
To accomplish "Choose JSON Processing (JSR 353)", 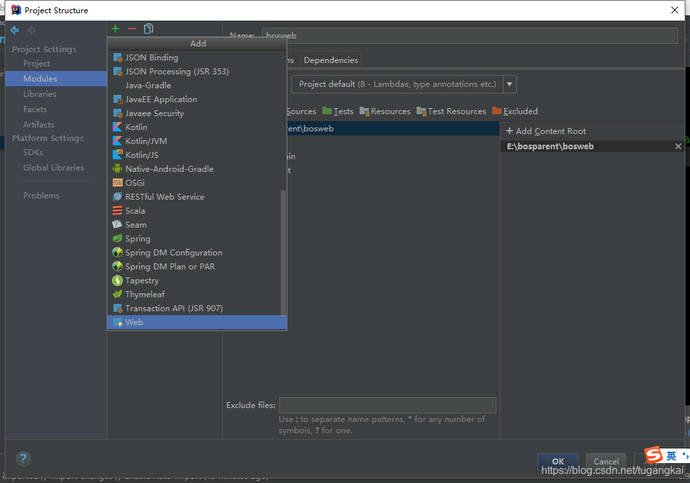I will 196,71.
